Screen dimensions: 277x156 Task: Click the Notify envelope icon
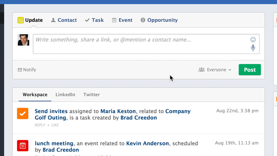tap(20, 70)
